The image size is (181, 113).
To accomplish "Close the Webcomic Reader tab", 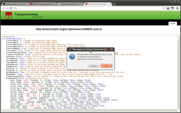I will 82,4.
